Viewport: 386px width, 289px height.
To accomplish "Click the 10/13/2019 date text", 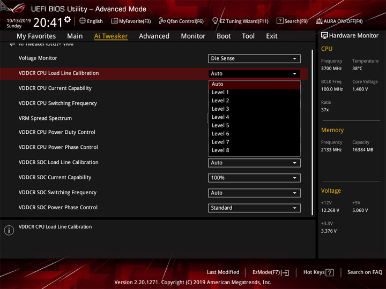I will coord(19,21).
